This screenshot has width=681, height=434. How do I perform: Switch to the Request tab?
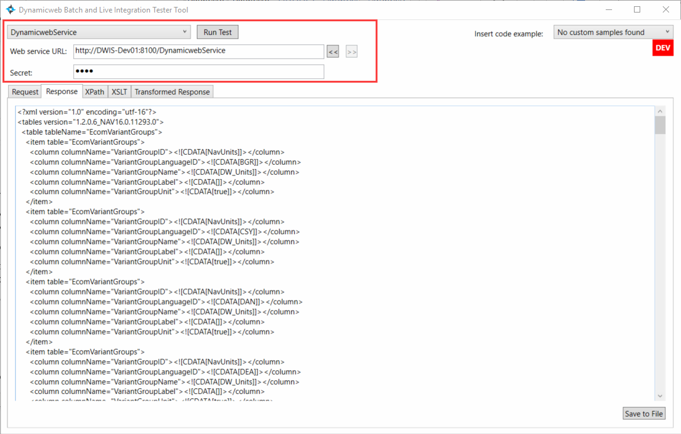25,92
